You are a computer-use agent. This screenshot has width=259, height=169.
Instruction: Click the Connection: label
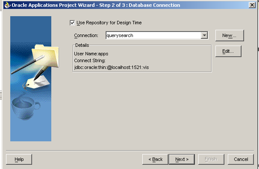point(86,35)
